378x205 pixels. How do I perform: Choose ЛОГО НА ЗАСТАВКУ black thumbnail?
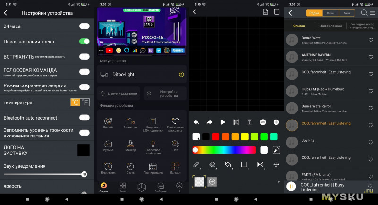pyautogui.click(x=84, y=150)
